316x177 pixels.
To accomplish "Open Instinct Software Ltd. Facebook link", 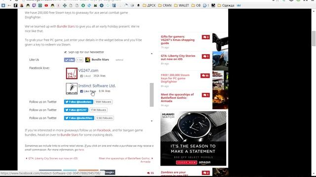I will (x=97, y=86).
